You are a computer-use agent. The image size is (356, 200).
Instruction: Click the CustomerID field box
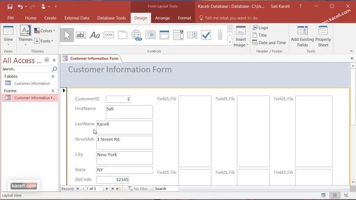tap(118, 99)
